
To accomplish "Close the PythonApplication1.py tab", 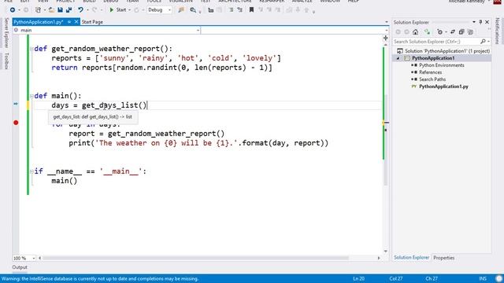I will pos(76,21).
